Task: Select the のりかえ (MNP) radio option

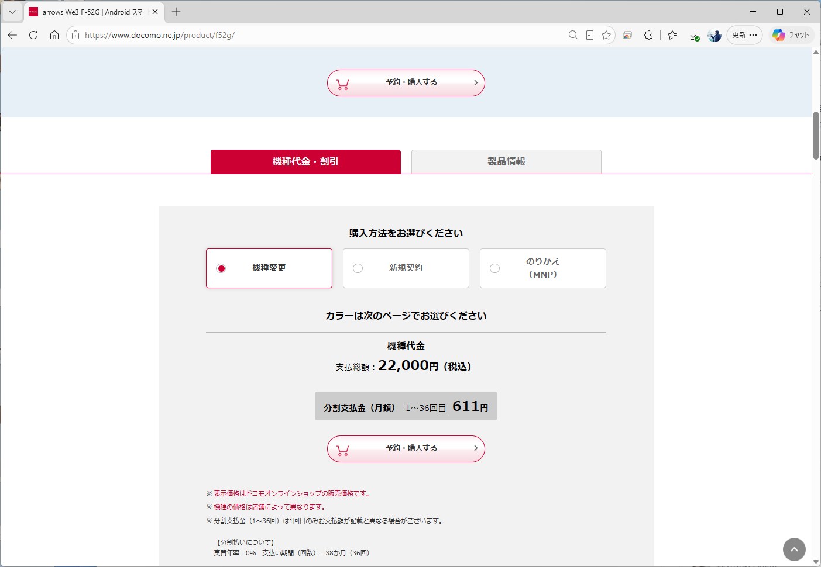Action: point(543,268)
